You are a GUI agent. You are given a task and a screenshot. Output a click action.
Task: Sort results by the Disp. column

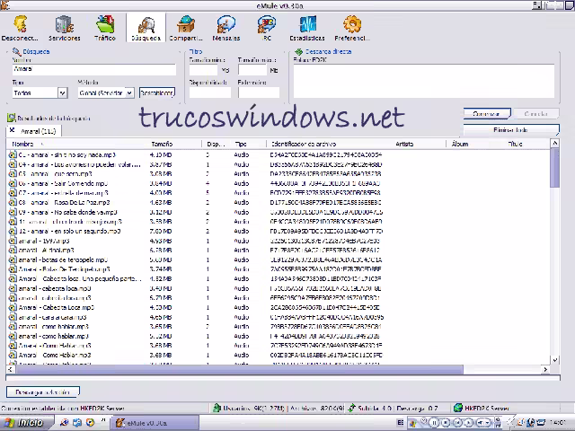pos(217,144)
